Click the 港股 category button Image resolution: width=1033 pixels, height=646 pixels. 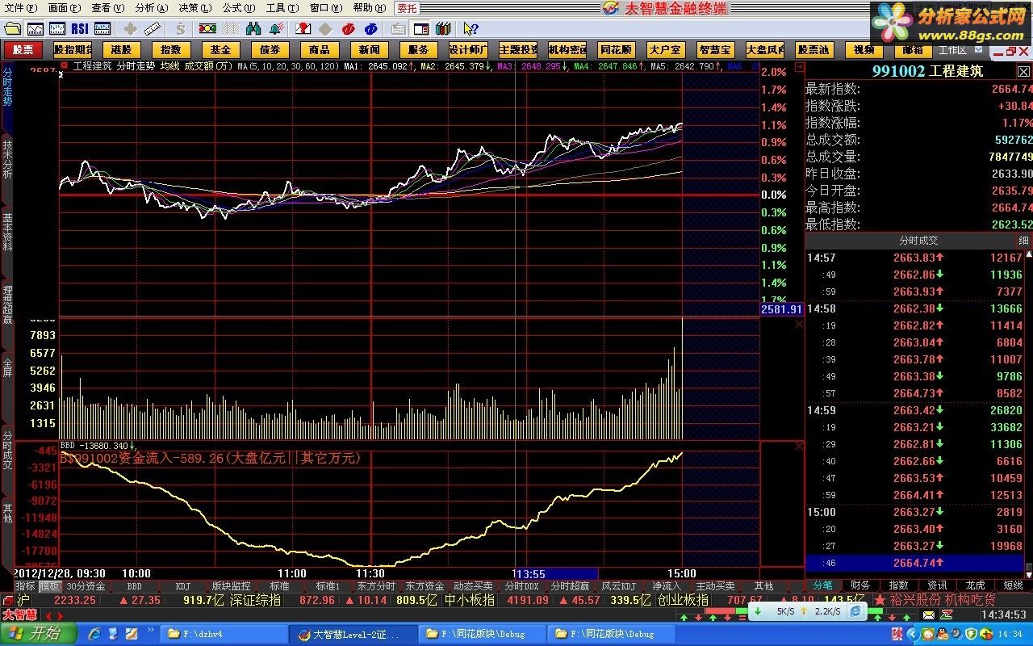pos(121,50)
